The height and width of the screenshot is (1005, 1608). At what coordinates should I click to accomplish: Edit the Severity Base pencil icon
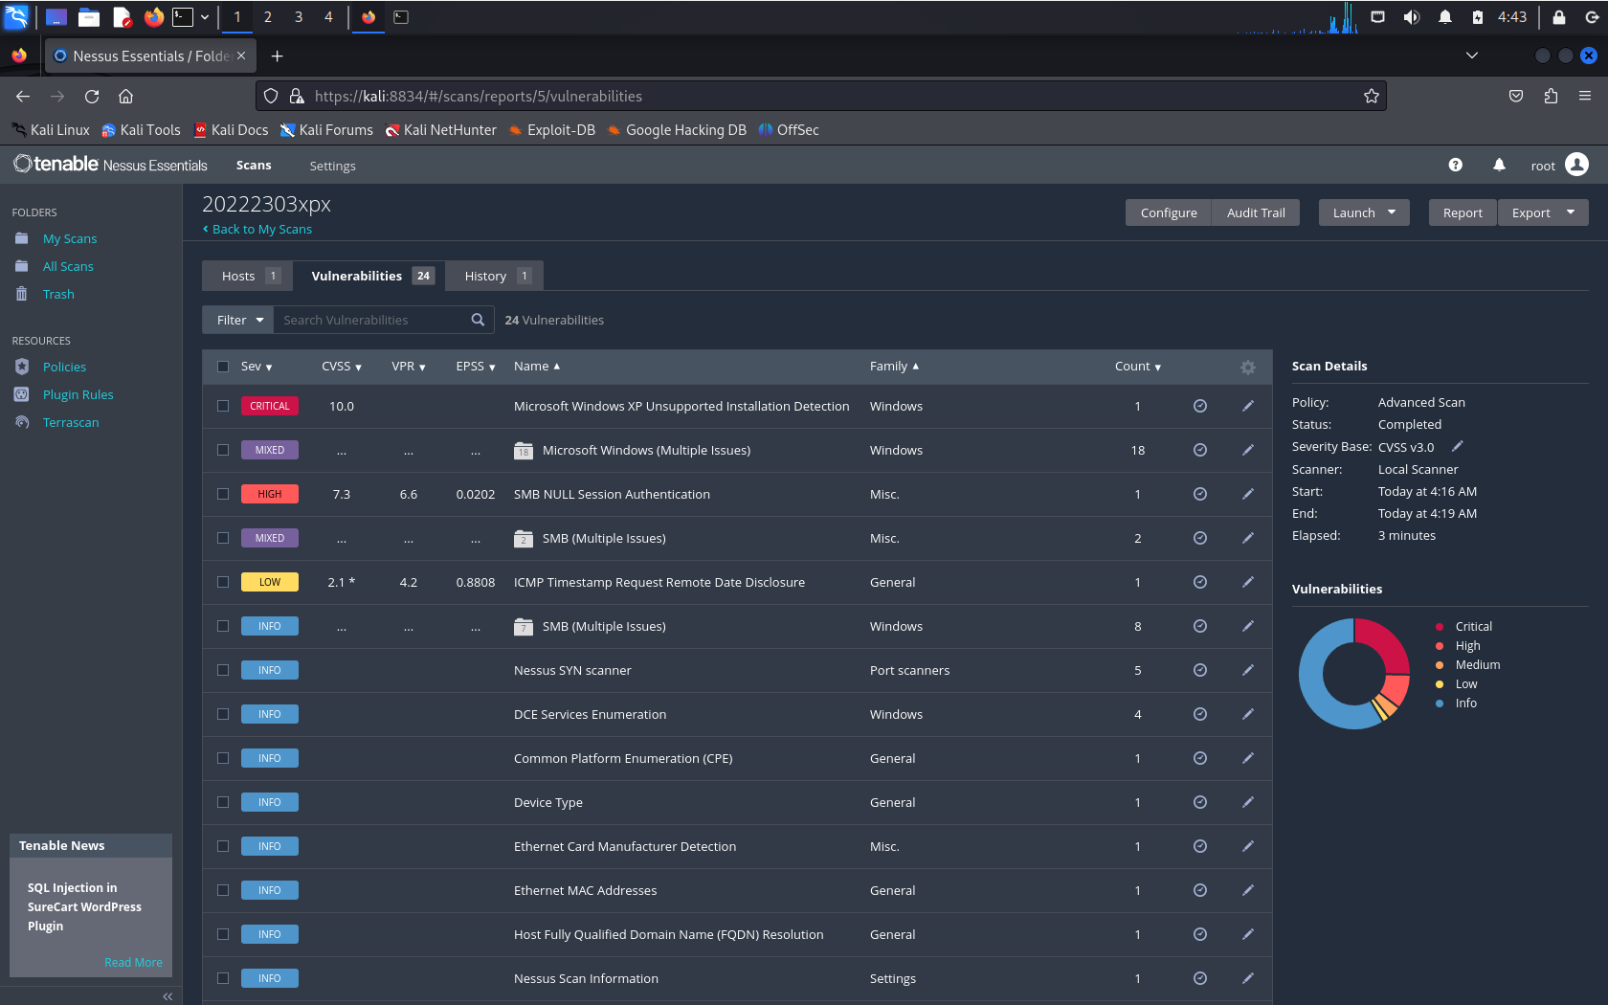[1458, 446]
